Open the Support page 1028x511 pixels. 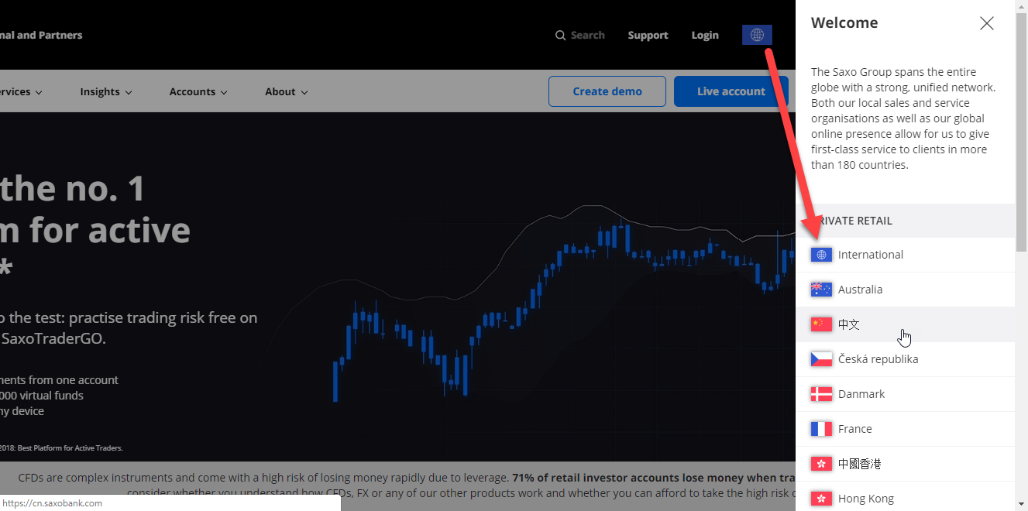pyautogui.click(x=648, y=36)
